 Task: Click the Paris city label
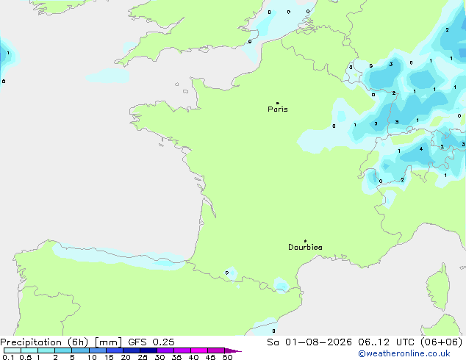pyautogui.click(x=278, y=109)
